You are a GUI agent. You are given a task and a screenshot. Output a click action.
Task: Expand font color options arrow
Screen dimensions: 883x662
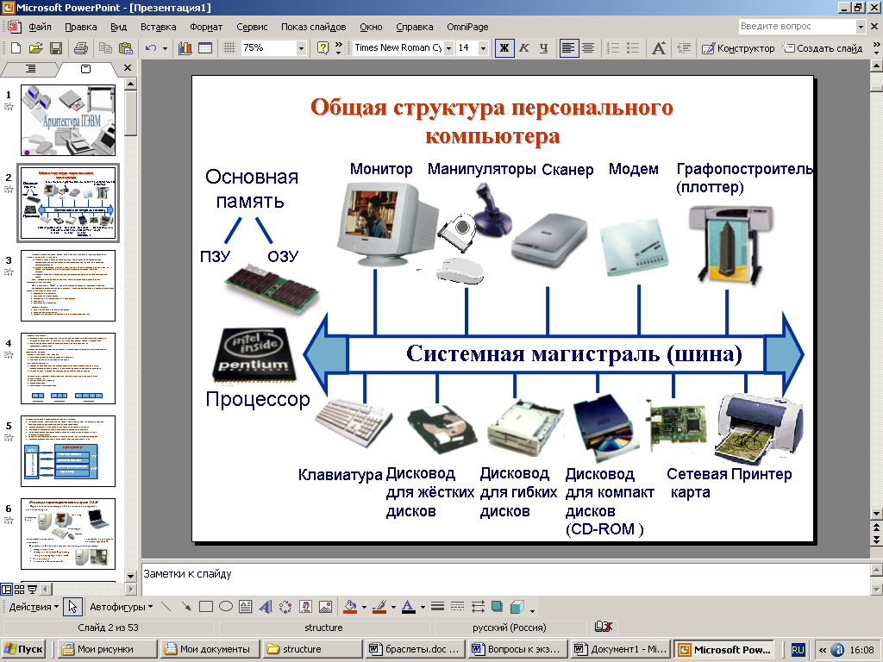click(423, 607)
